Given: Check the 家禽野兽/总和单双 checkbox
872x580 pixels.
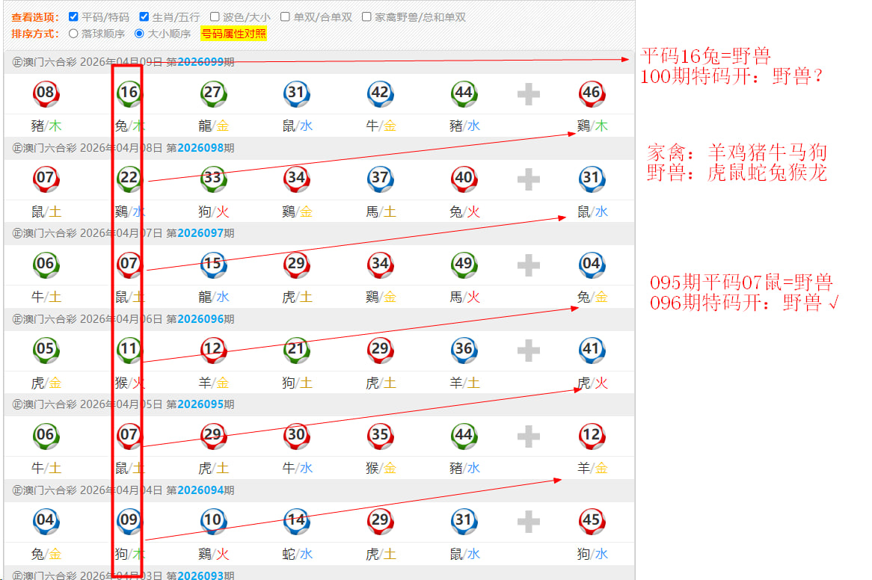Looking at the screenshot, I should click(x=366, y=16).
